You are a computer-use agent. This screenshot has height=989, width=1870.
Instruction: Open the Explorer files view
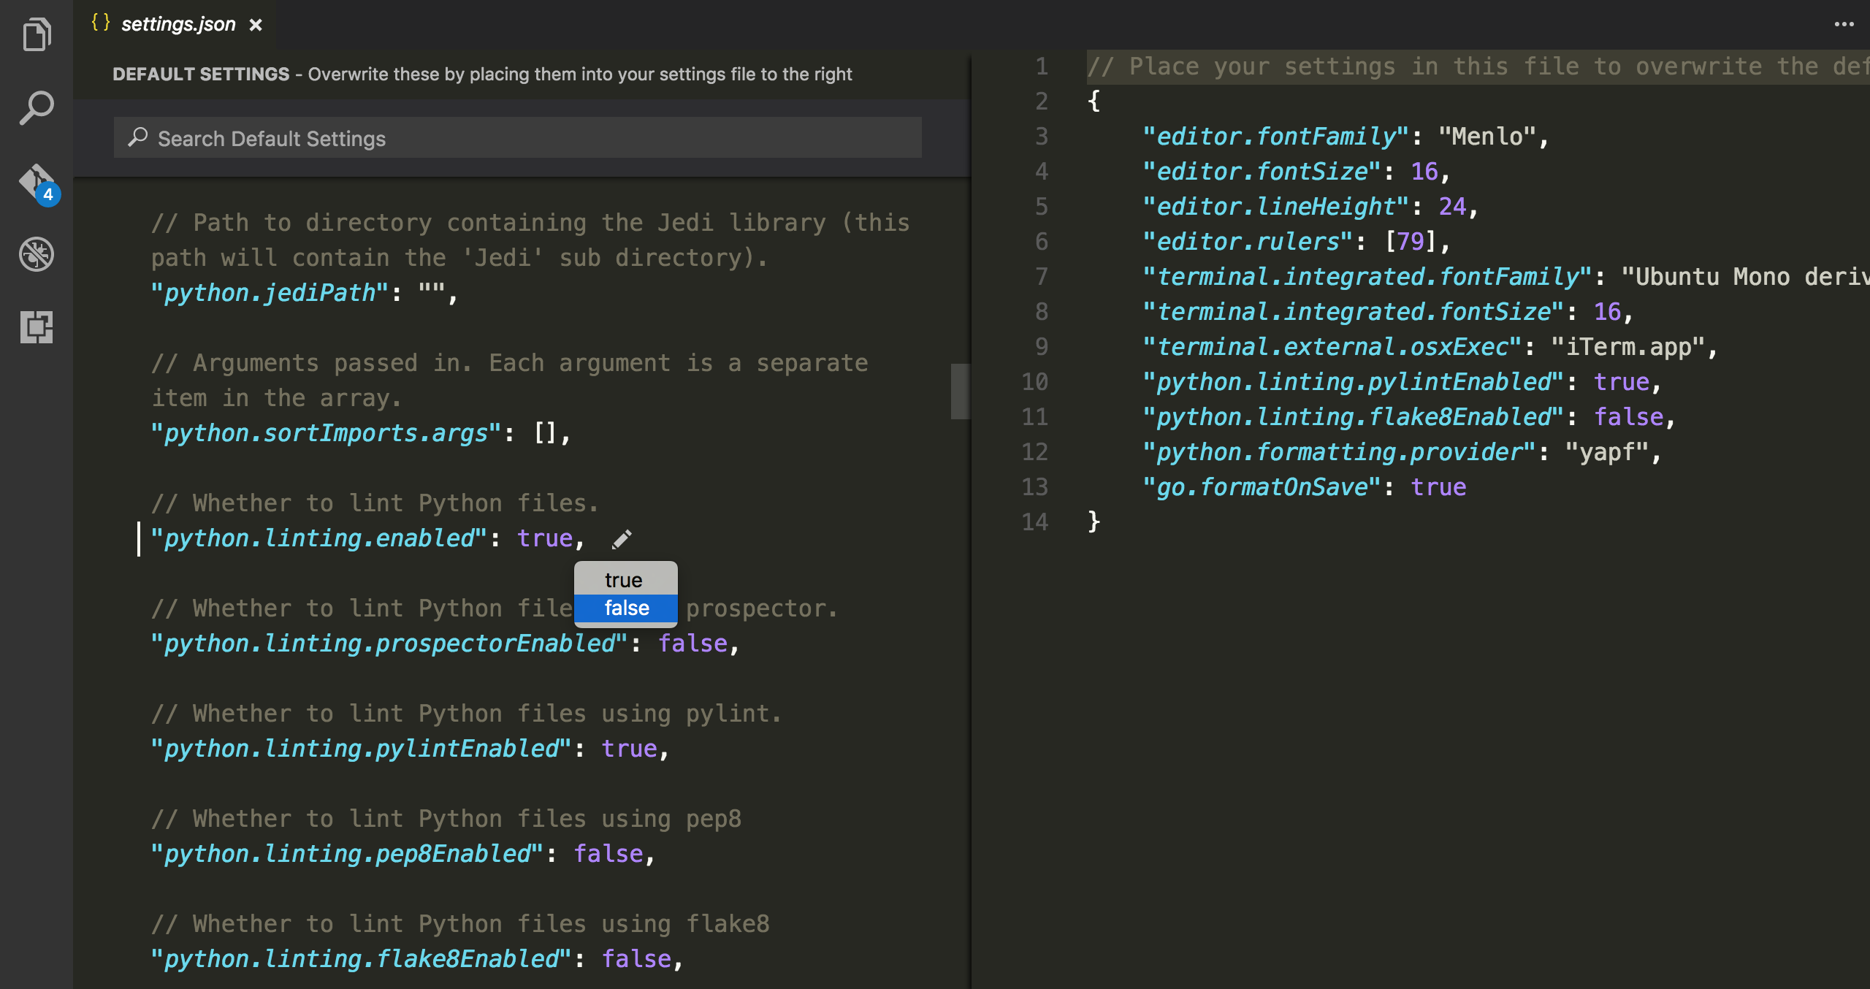(37, 34)
